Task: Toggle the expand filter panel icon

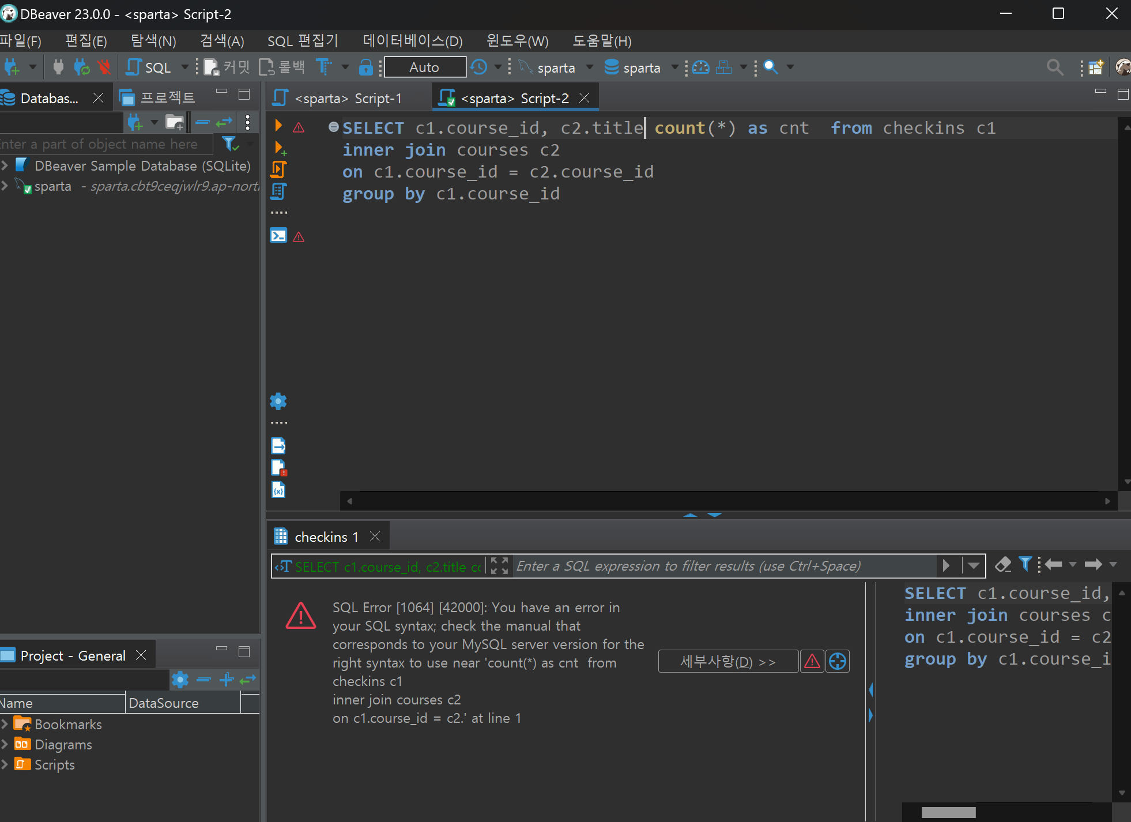Action: [x=499, y=565]
